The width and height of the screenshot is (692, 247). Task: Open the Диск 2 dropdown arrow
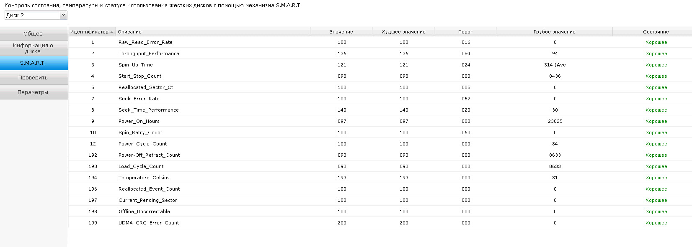[x=63, y=15]
